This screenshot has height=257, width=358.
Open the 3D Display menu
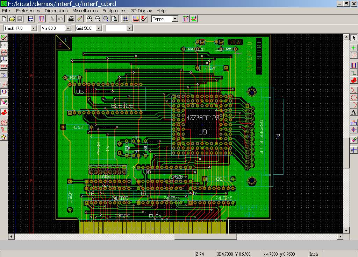(x=142, y=11)
